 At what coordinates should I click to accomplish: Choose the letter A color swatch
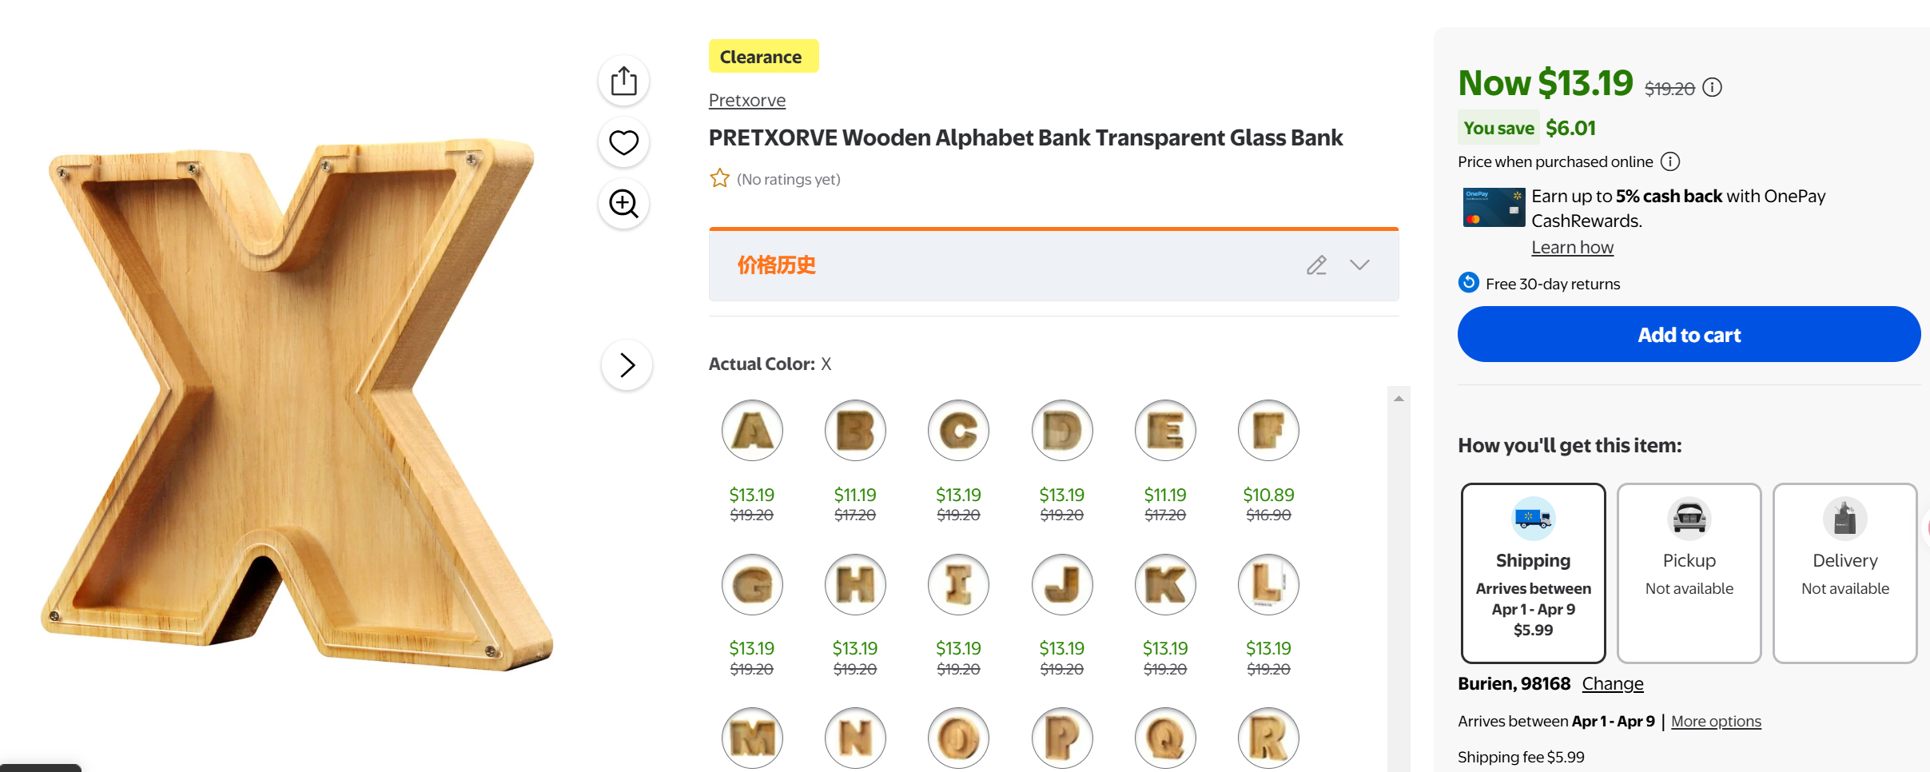point(752,431)
